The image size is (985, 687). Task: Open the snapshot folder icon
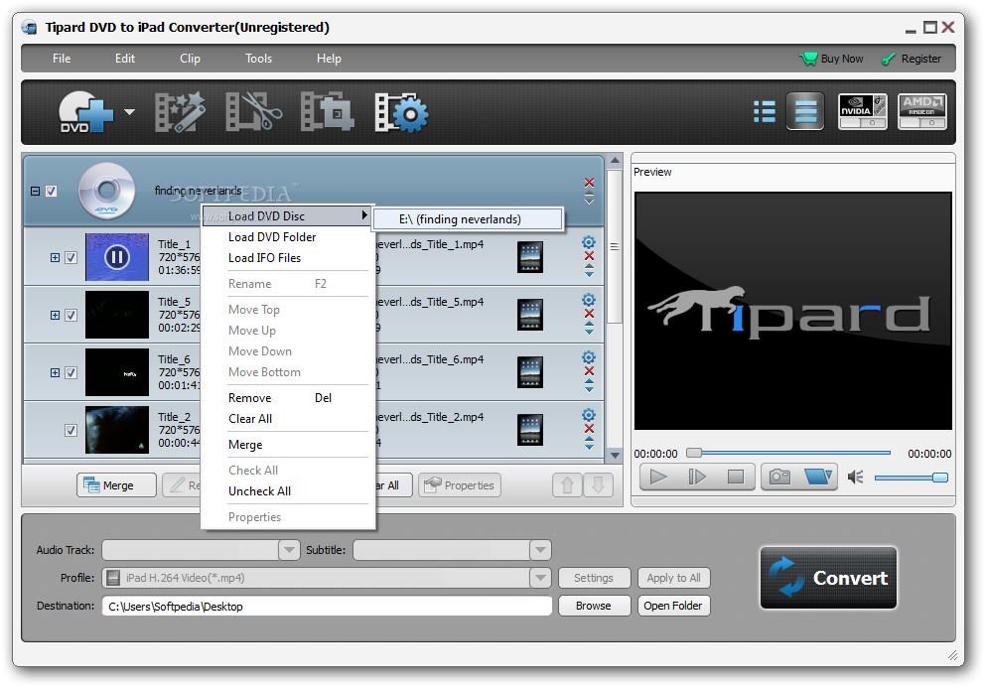(818, 478)
